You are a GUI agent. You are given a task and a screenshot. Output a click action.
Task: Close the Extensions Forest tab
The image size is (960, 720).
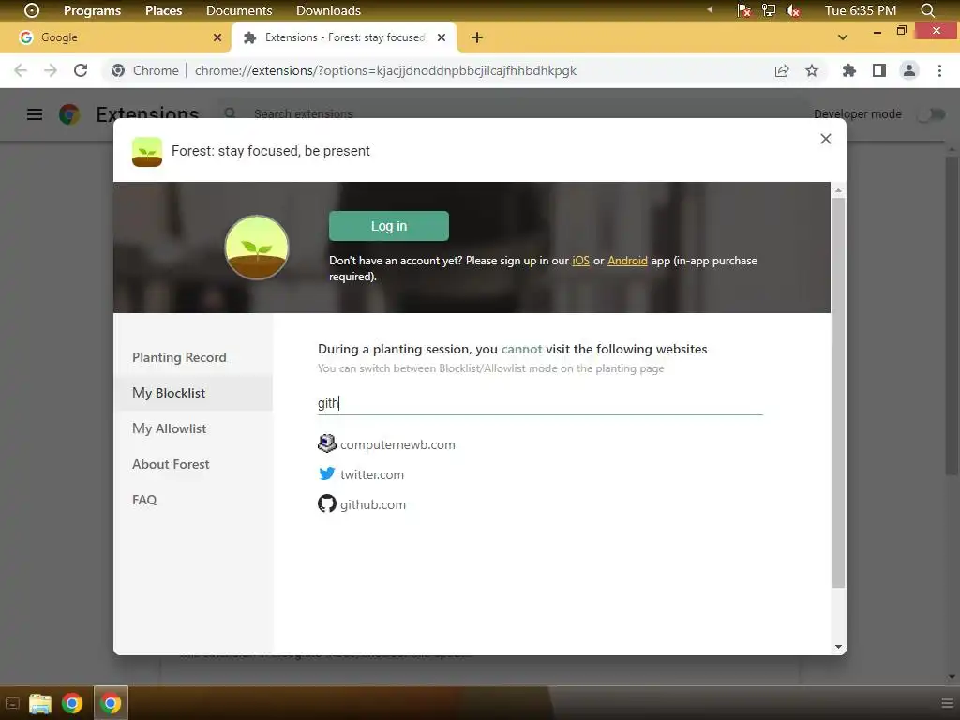point(442,37)
